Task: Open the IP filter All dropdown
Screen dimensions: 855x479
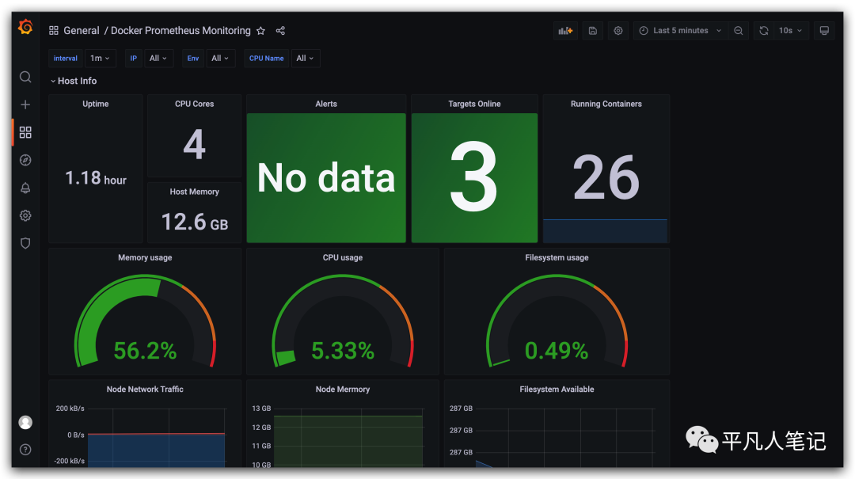Action: 158,59
